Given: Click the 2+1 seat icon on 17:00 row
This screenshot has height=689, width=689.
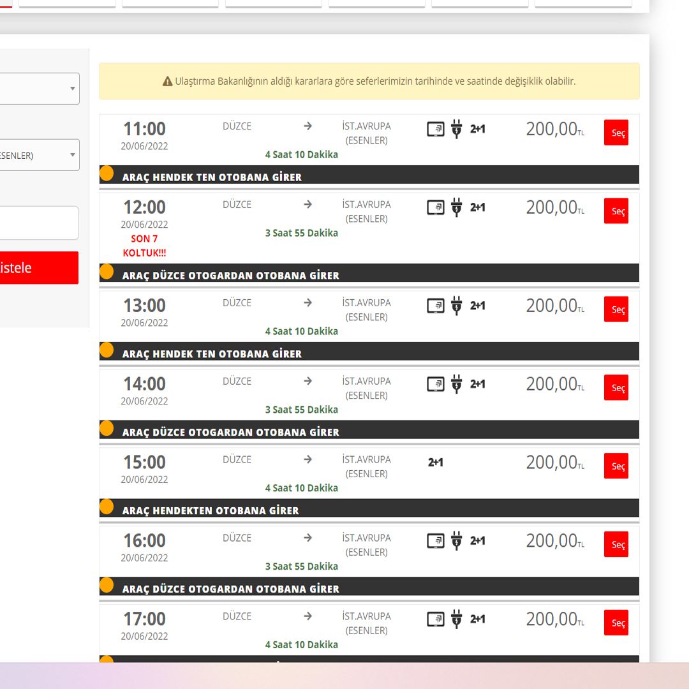Looking at the screenshot, I should point(478,619).
